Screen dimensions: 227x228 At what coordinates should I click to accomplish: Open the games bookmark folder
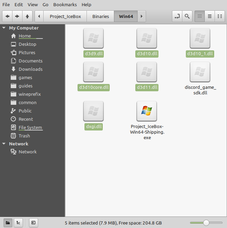click(25, 77)
